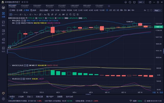This screenshot has width=164, height=103.
Task: Select the 分时 time-sharing interval
Action: click(52, 10)
